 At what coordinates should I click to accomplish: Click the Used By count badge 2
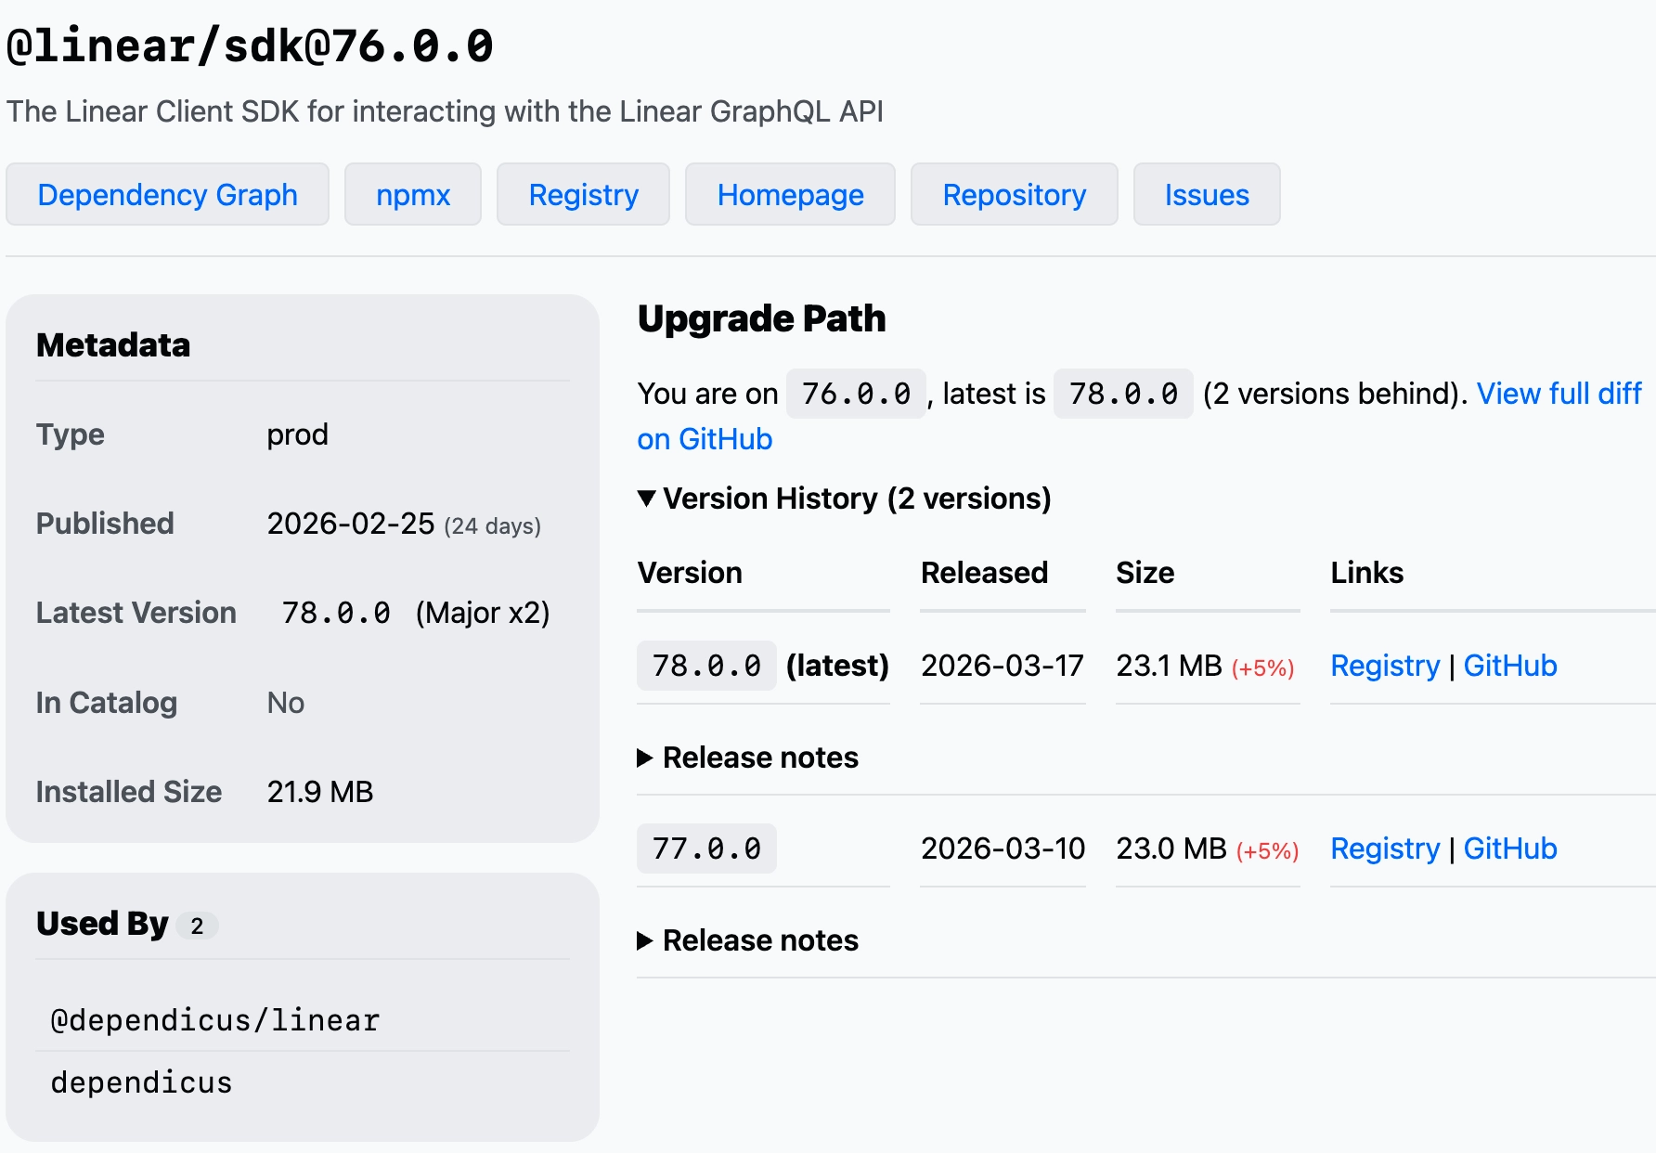click(x=197, y=926)
